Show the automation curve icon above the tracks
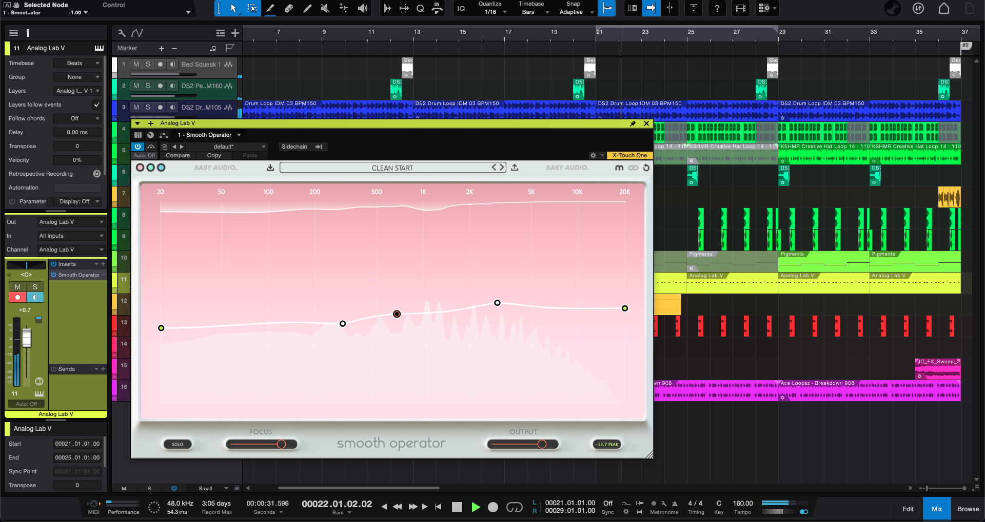Viewport: 985px width, 522px height. point(137,33)
